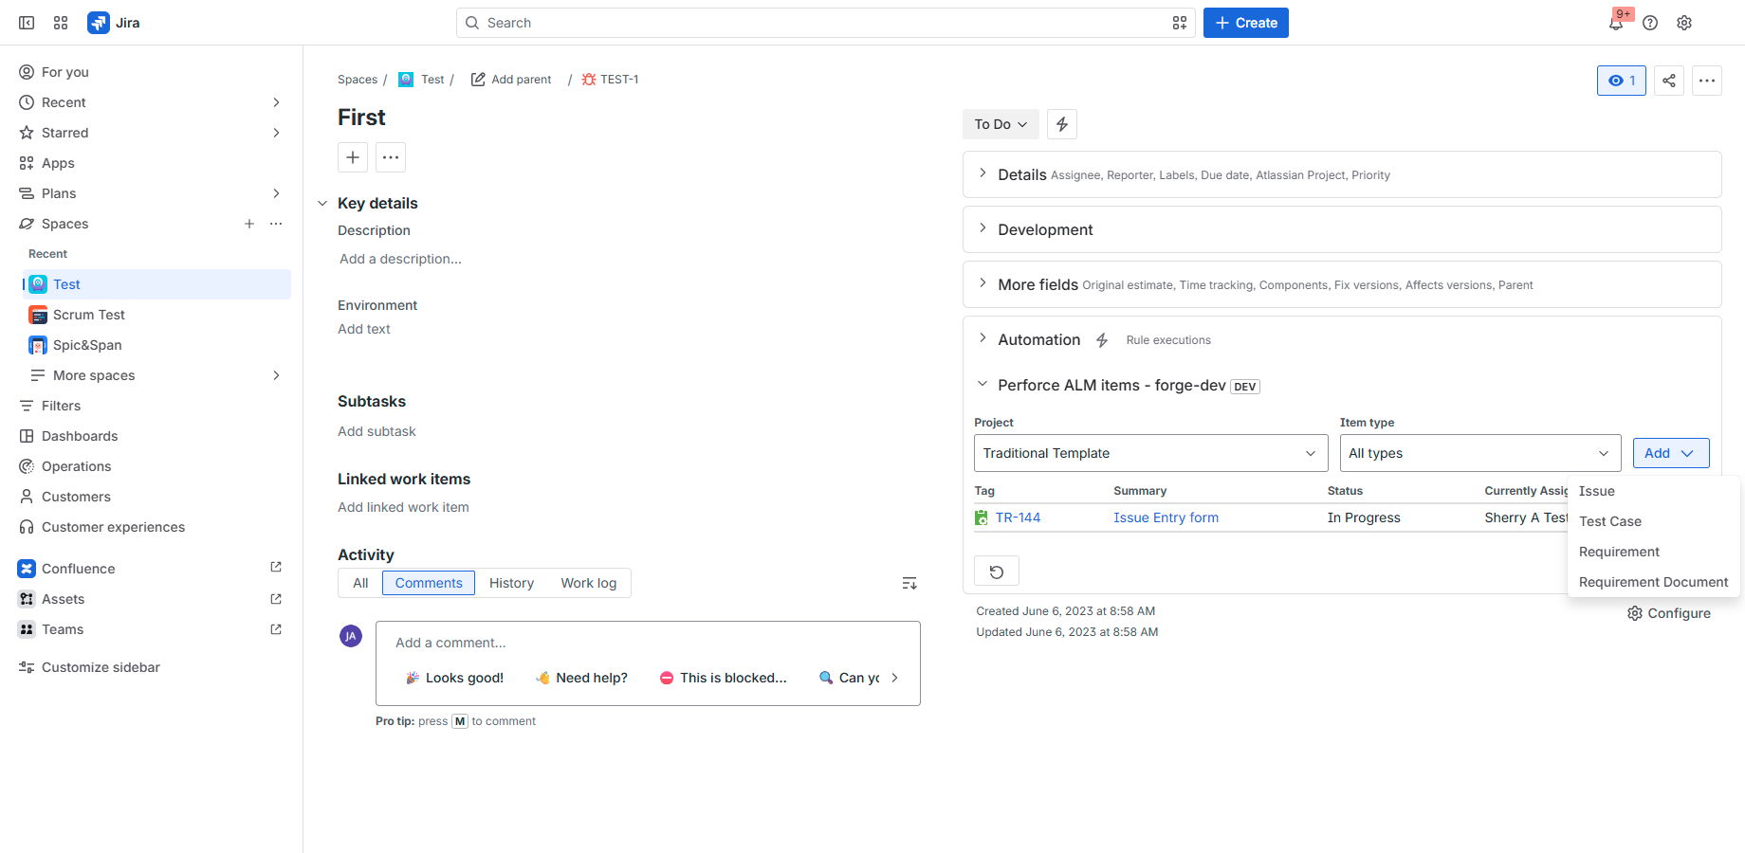The image size is (1745, 853).
Task: Click the help question mark icon
Action: click(1650, 23)
